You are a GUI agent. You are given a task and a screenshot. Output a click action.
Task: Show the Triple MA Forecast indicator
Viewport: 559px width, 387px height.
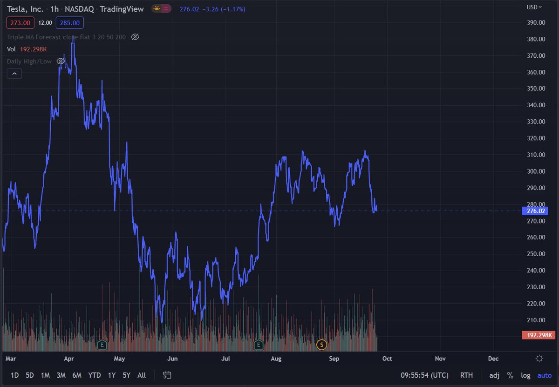click(x=135, y=37)
